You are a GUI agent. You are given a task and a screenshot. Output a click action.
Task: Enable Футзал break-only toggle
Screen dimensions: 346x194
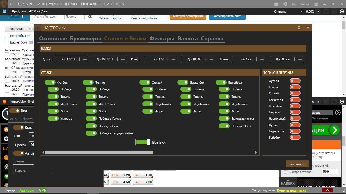[x=295, y=125]
